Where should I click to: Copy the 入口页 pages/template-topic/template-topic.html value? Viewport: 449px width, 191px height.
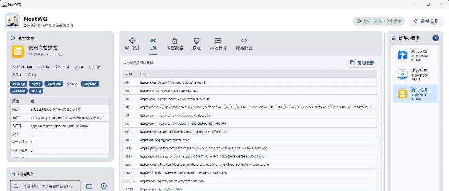pyautogui.click(x=60, y=126)
